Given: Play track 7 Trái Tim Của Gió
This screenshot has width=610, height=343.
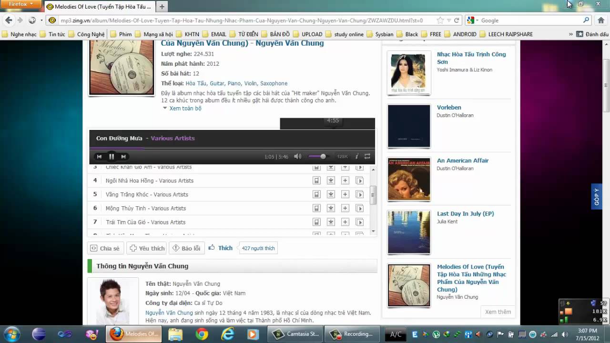Looking at the screenshot, I should pos(145,222).
